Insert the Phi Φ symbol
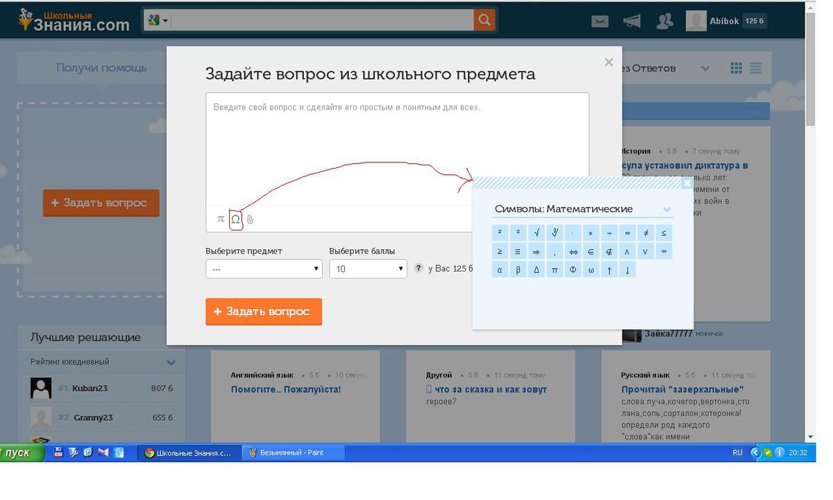This screenshot has height=500, width=833. point(573,270)
